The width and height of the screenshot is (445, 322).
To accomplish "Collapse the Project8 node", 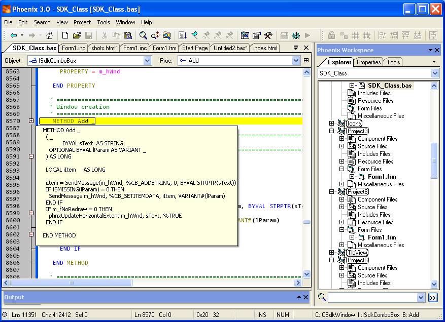I will tap(331, 191).
